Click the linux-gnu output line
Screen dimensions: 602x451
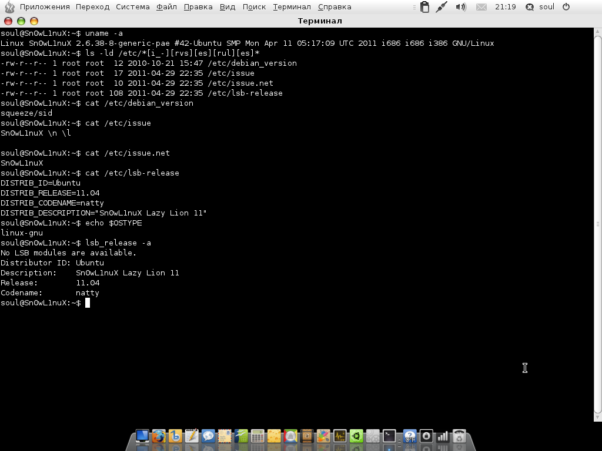pos(22,233)
